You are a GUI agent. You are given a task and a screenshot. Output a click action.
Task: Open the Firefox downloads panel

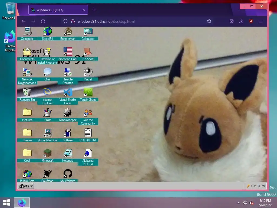(241, 21)
